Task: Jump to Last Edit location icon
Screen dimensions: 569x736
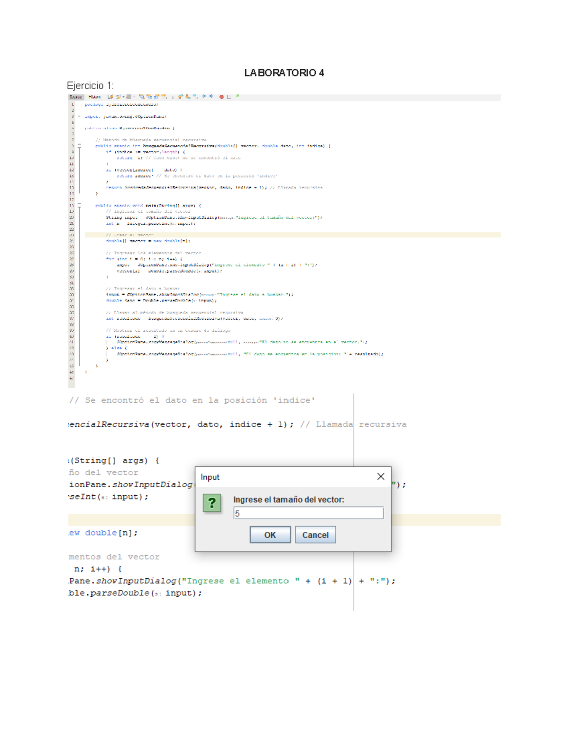Action: pos(110,97)
